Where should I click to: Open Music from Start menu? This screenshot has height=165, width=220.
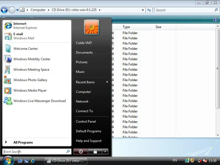(80, 72)
